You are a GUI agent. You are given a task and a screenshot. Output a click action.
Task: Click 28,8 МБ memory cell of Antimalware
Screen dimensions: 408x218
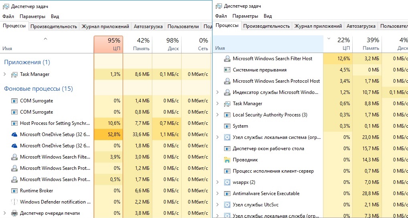pyautogui.click(x=367, y=194)
